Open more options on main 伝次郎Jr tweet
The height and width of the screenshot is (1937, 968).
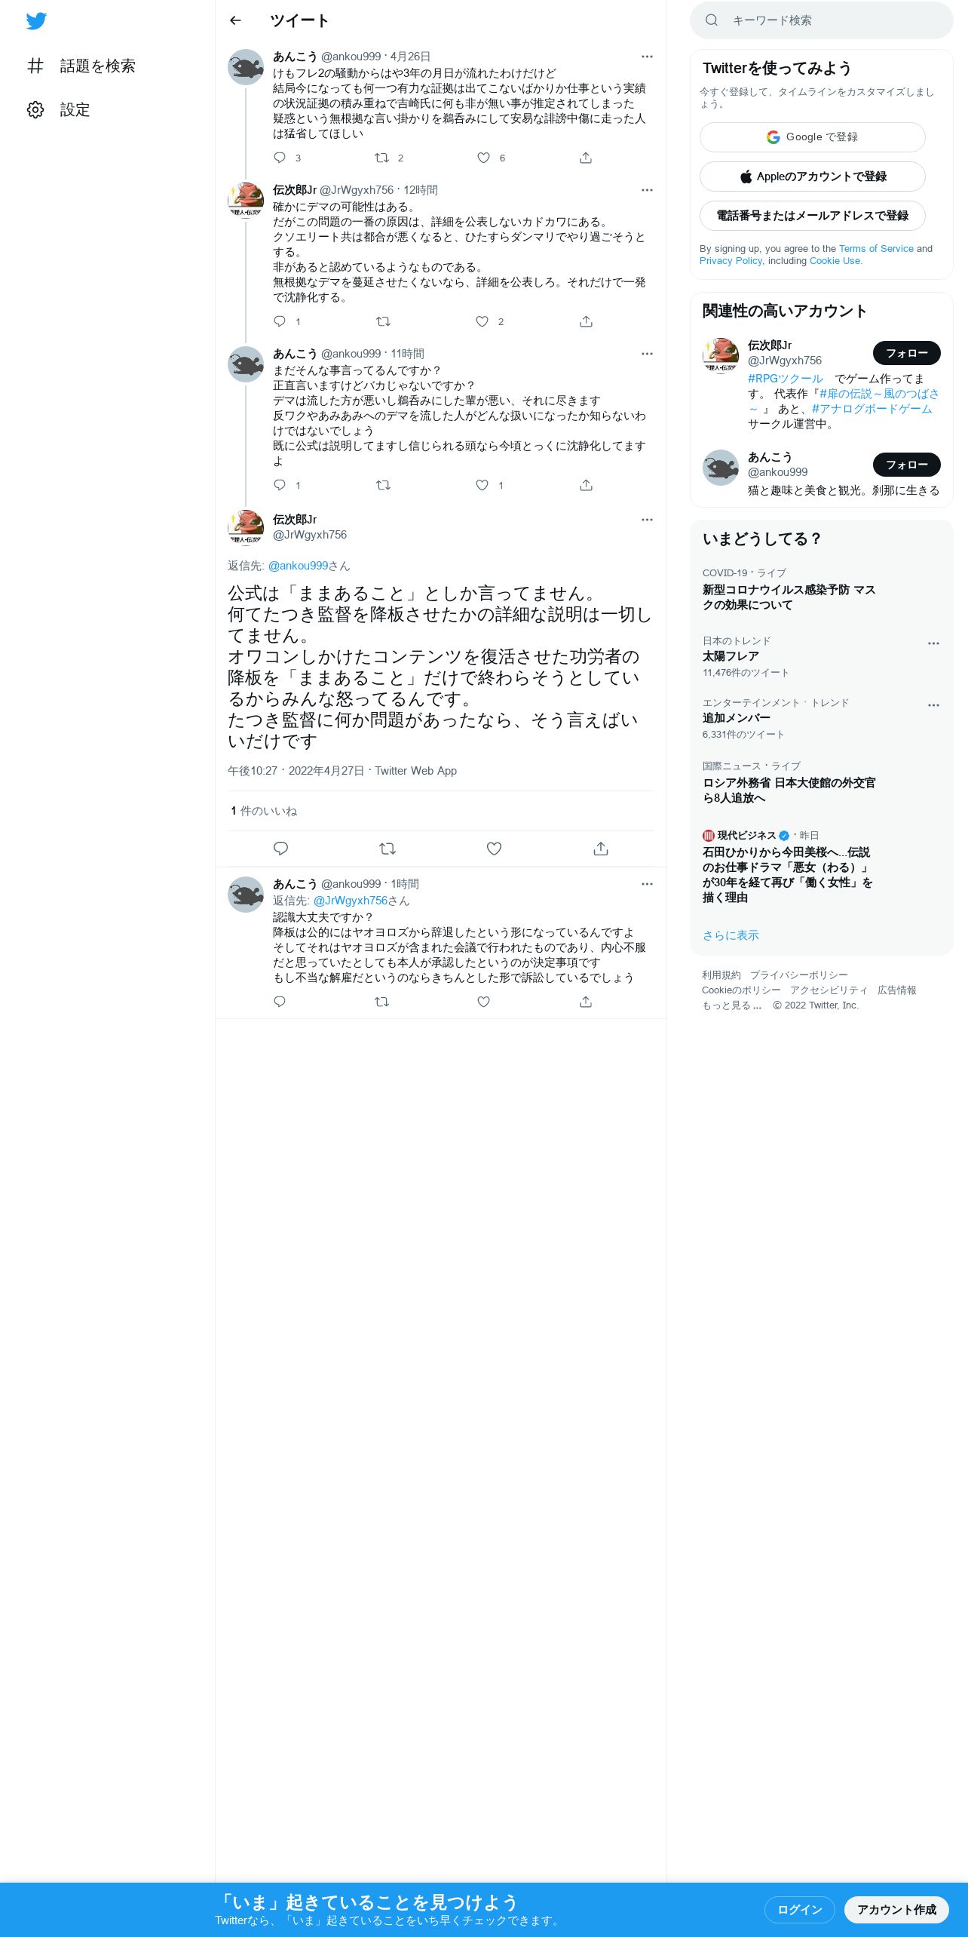[x=647, y=520]
